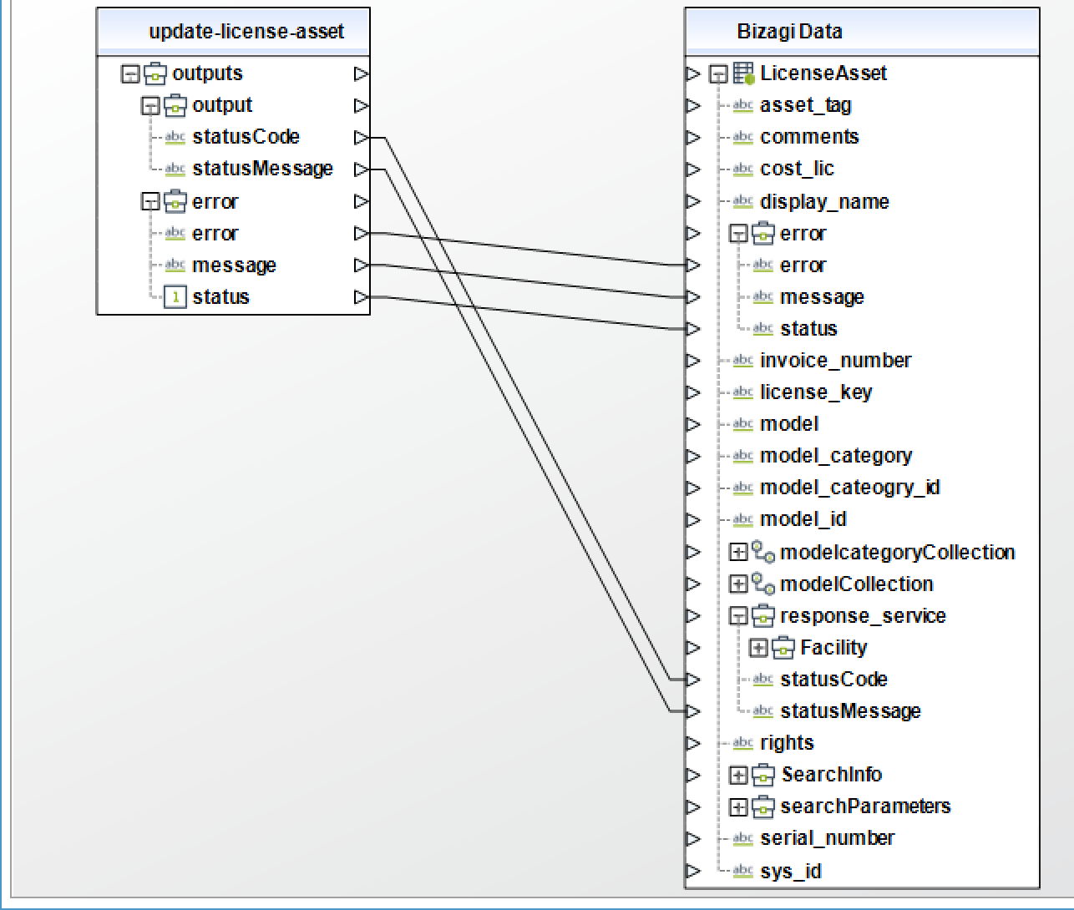The height and width of the screenshot is (910, 1074).
Task: Click the abc icon beside sys_id
Action: 743,872
